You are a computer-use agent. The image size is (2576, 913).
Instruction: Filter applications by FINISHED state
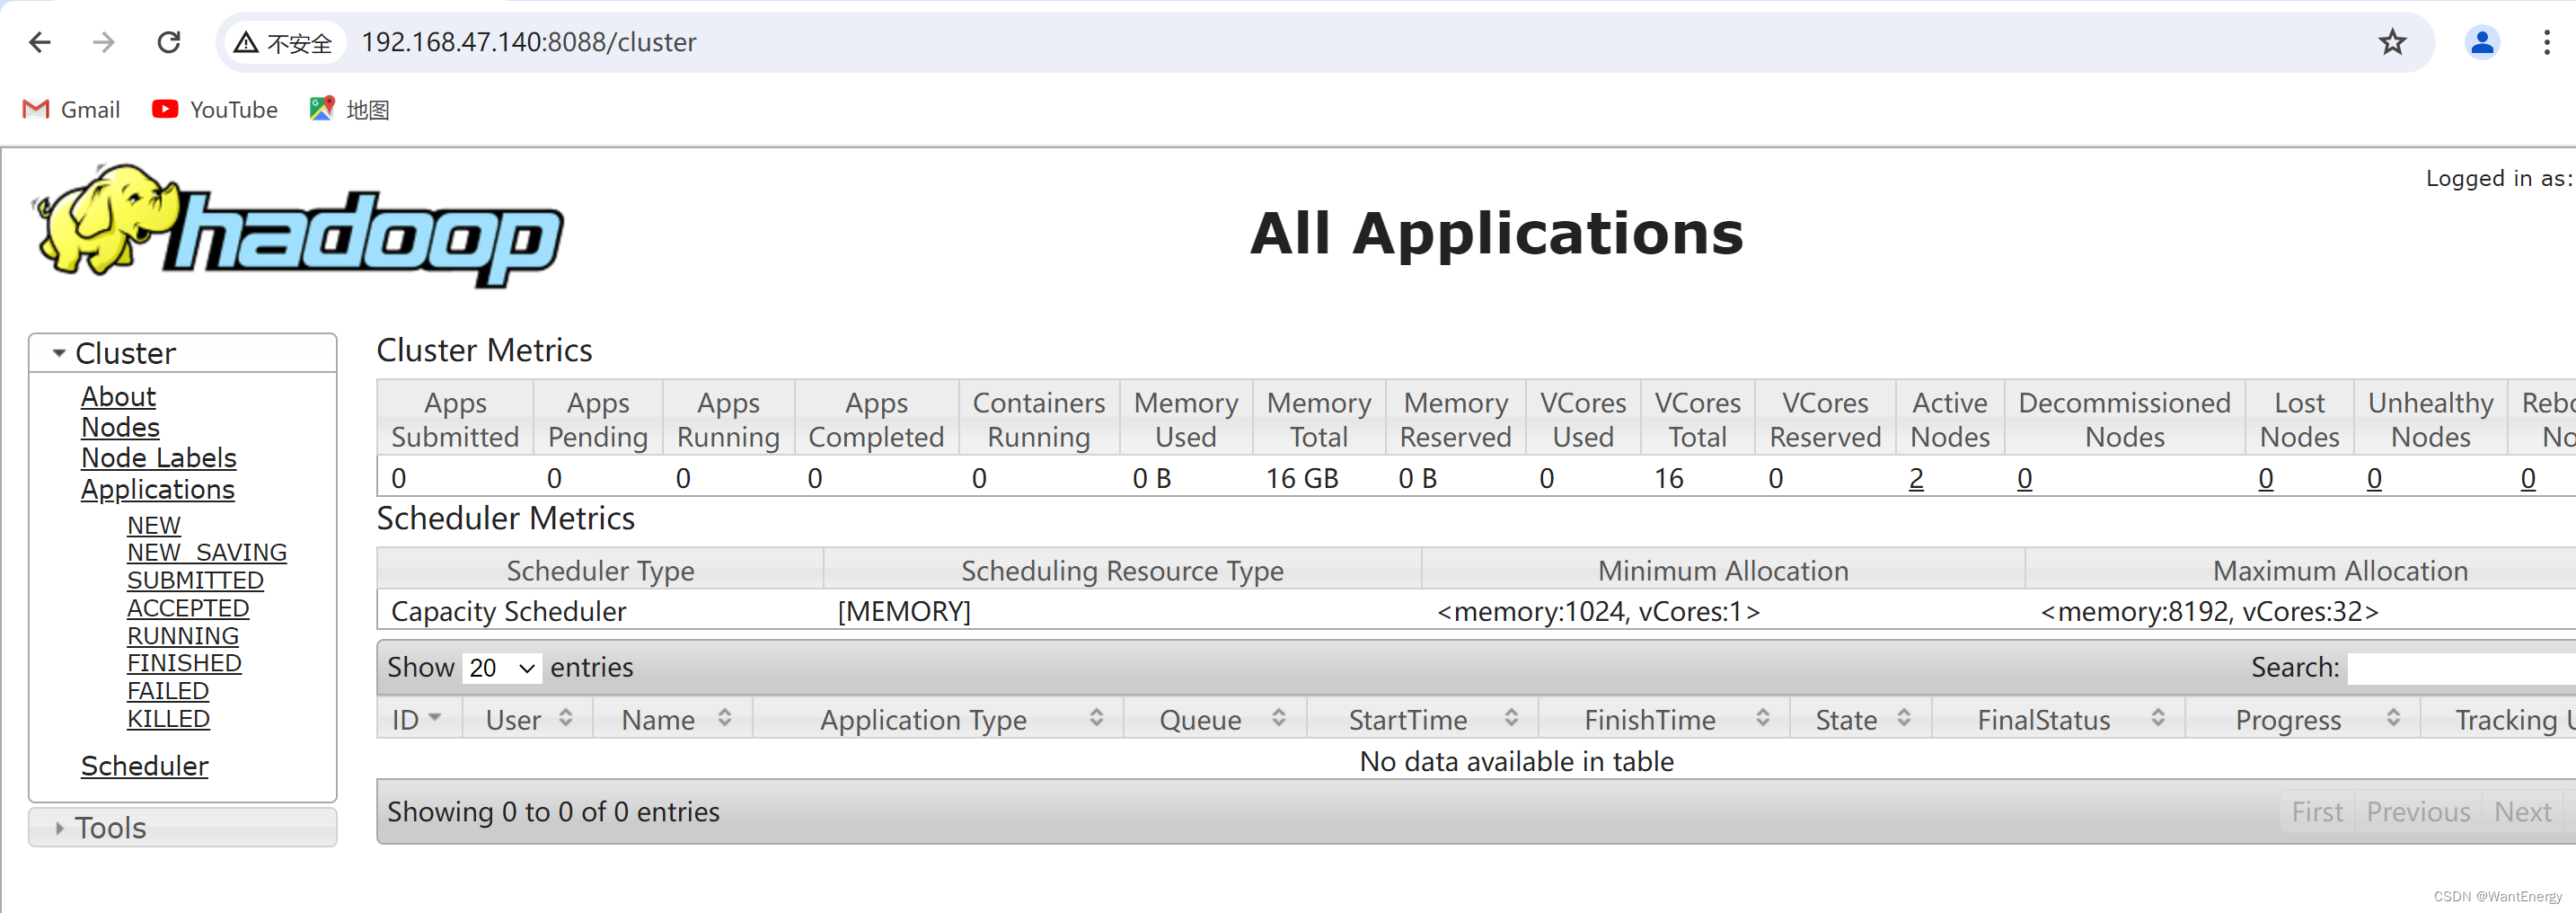click(x=184, y=663)
